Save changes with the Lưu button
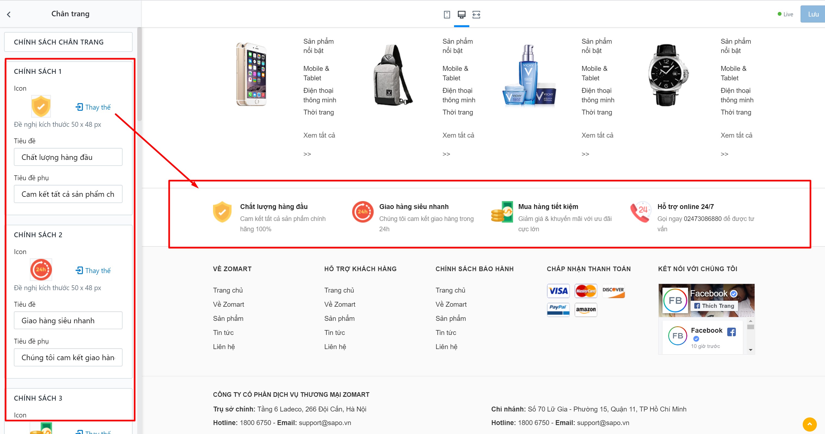Screen dimensions: 825x434 pyautogui.click(x=813, y=14)
